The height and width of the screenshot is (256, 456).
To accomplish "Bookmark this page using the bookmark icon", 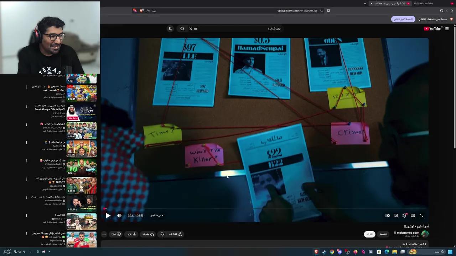I will 328,11.
